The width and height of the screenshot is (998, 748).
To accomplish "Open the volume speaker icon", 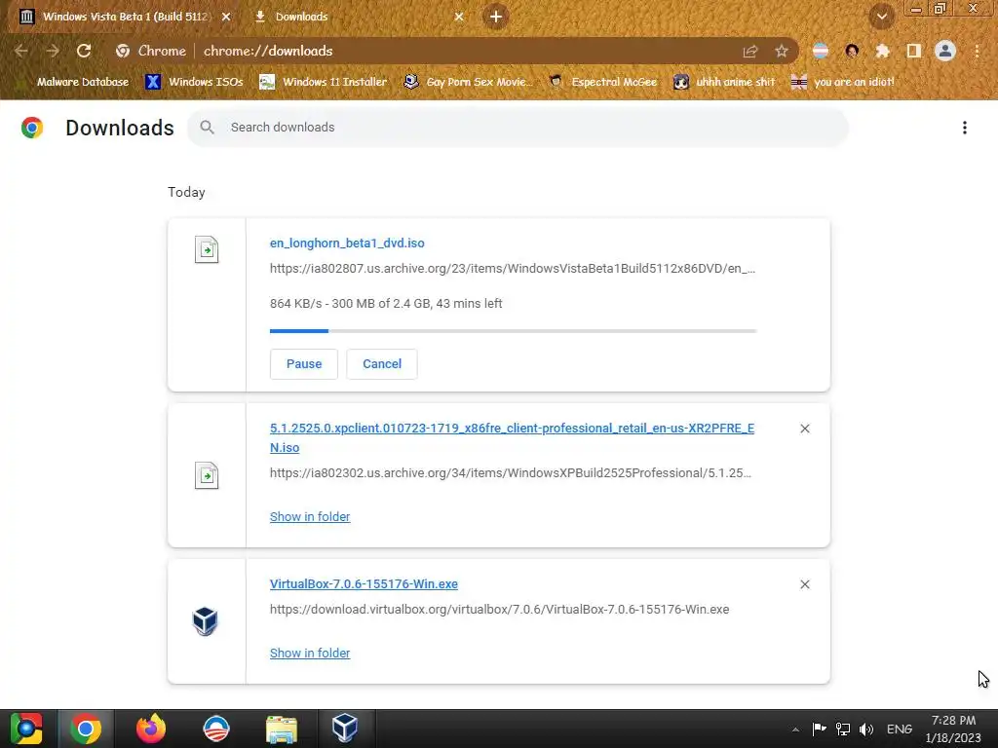I will coord(866,729).
